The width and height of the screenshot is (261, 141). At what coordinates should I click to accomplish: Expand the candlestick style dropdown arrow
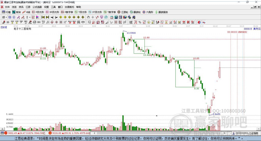[x=30, y=17]
